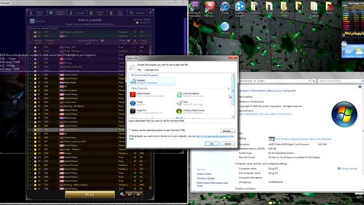Choose Internet Explorer in Open with list
Image resolution: width=364 pixels, height=205 pixels.
[191, 95]
